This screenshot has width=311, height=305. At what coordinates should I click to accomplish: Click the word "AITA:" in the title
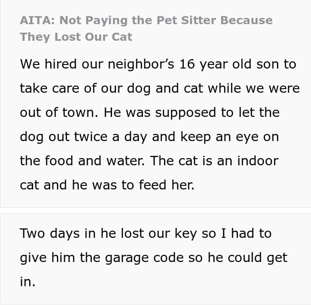point(38,21)
